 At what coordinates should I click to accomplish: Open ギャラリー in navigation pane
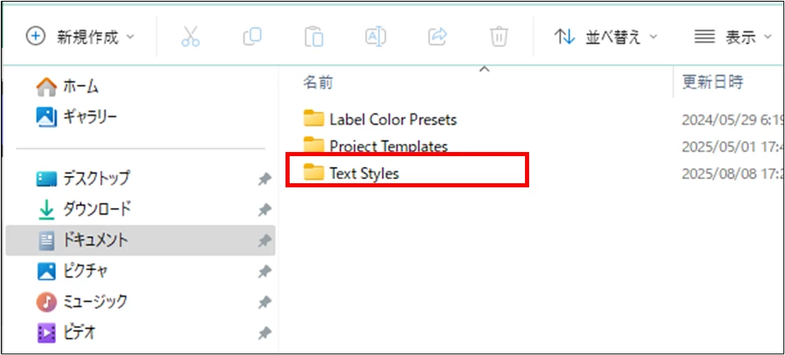(x=77, y=117)
